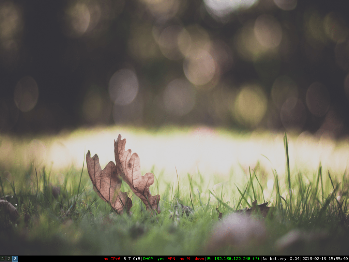Click the '3.7 GiB' disk status

[x=132, y=259]
